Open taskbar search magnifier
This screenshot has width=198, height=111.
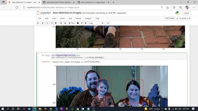8,109
